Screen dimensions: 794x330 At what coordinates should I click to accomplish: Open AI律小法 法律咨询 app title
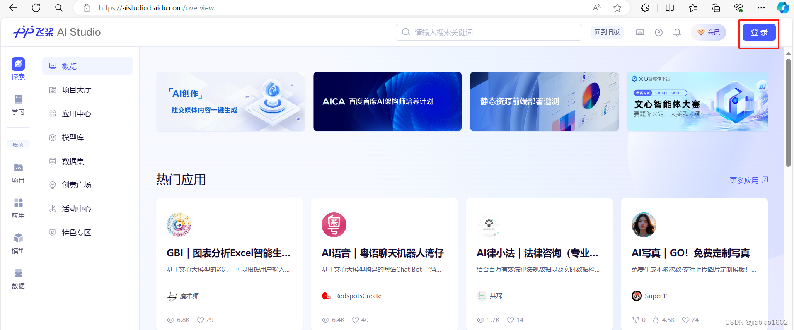click(x=537, y=253)
